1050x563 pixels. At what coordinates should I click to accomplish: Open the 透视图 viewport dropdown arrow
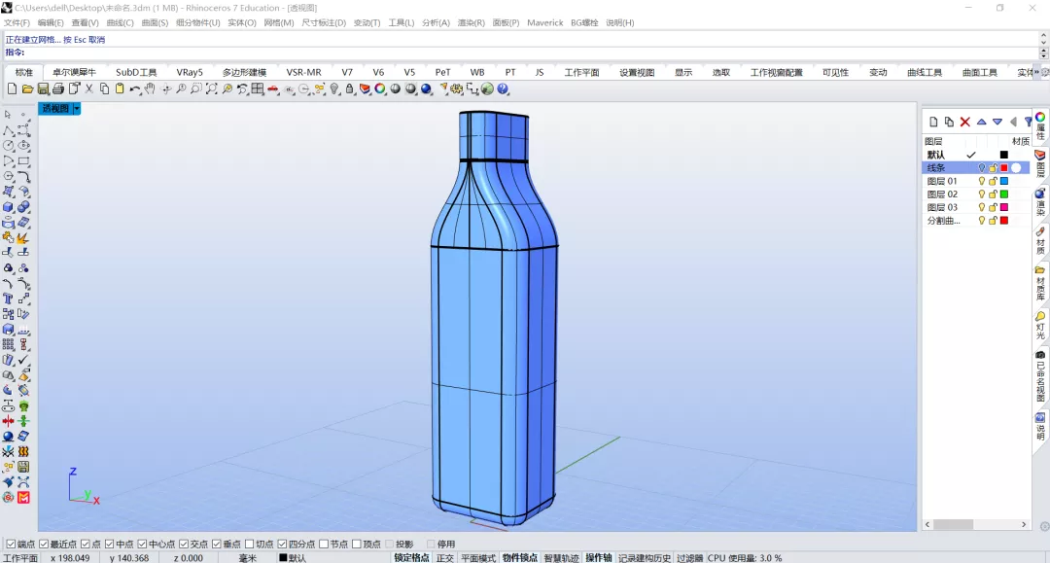[x=77, y=109]
